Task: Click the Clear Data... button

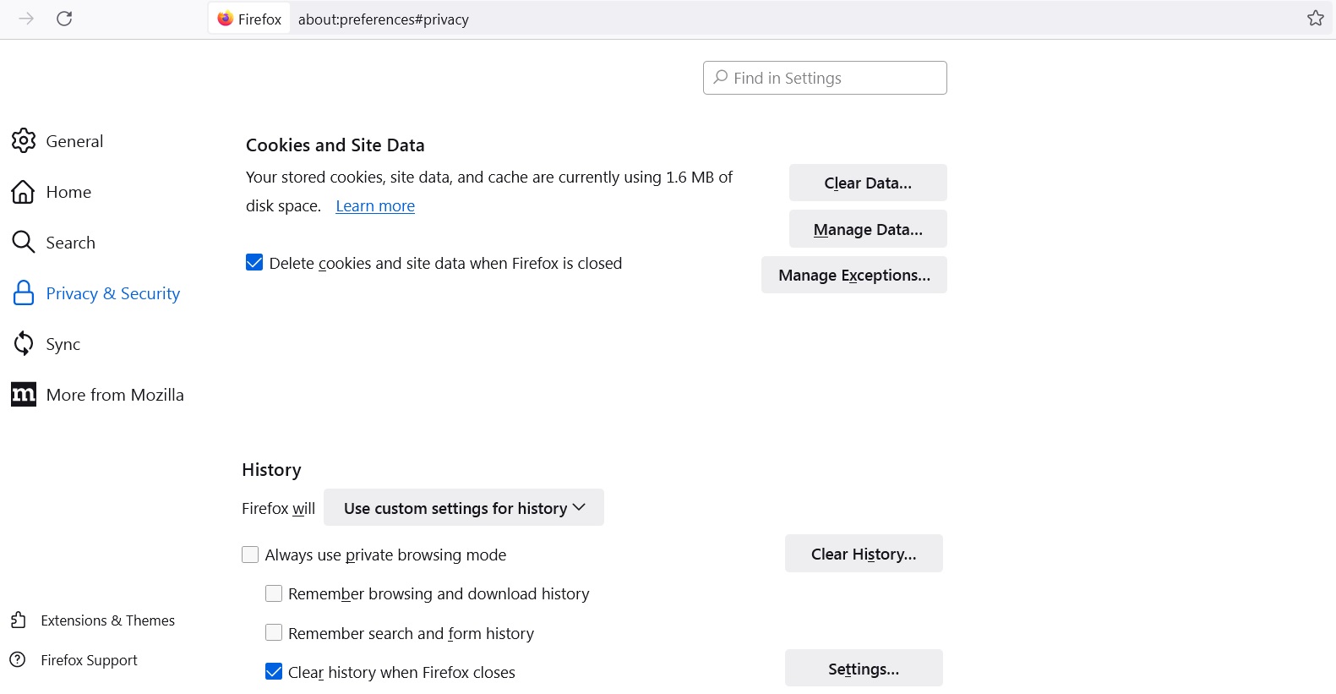Action: pos(868,183)
